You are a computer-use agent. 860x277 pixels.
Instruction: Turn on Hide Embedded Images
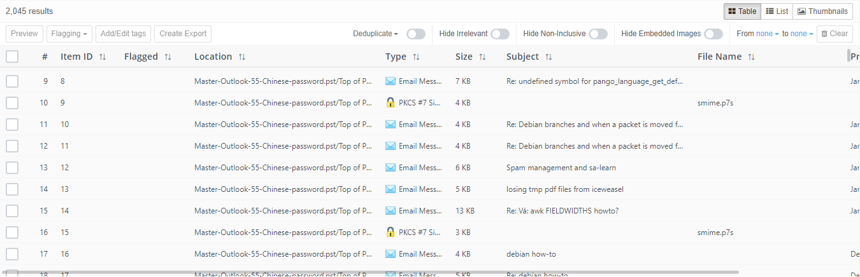tap(713, 34)
